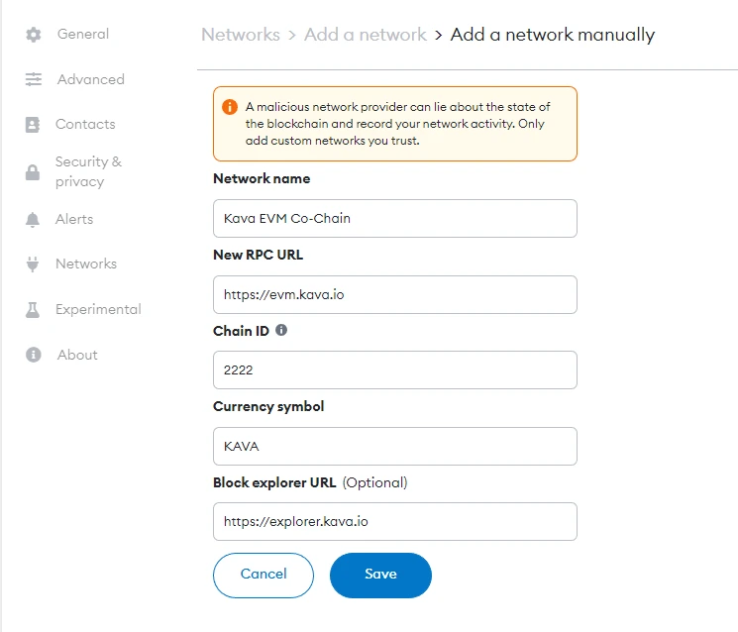The width and height of the screenshot is (738, 632).
Task: Click the Contacts address book icon
Action: pos(32,125)
